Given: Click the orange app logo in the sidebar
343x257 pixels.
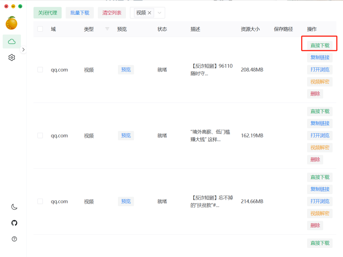Looking at the screenshot, I should coord(12,23).
